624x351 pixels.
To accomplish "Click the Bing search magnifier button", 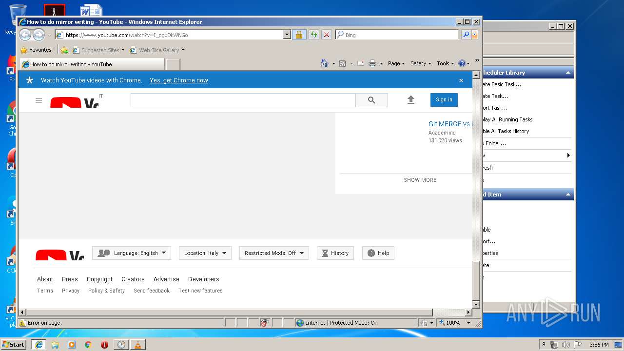I will (466, 35).
